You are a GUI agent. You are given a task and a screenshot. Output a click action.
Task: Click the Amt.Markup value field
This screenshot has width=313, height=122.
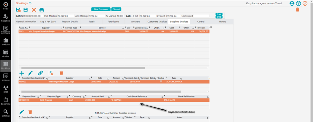coord(96,16)
